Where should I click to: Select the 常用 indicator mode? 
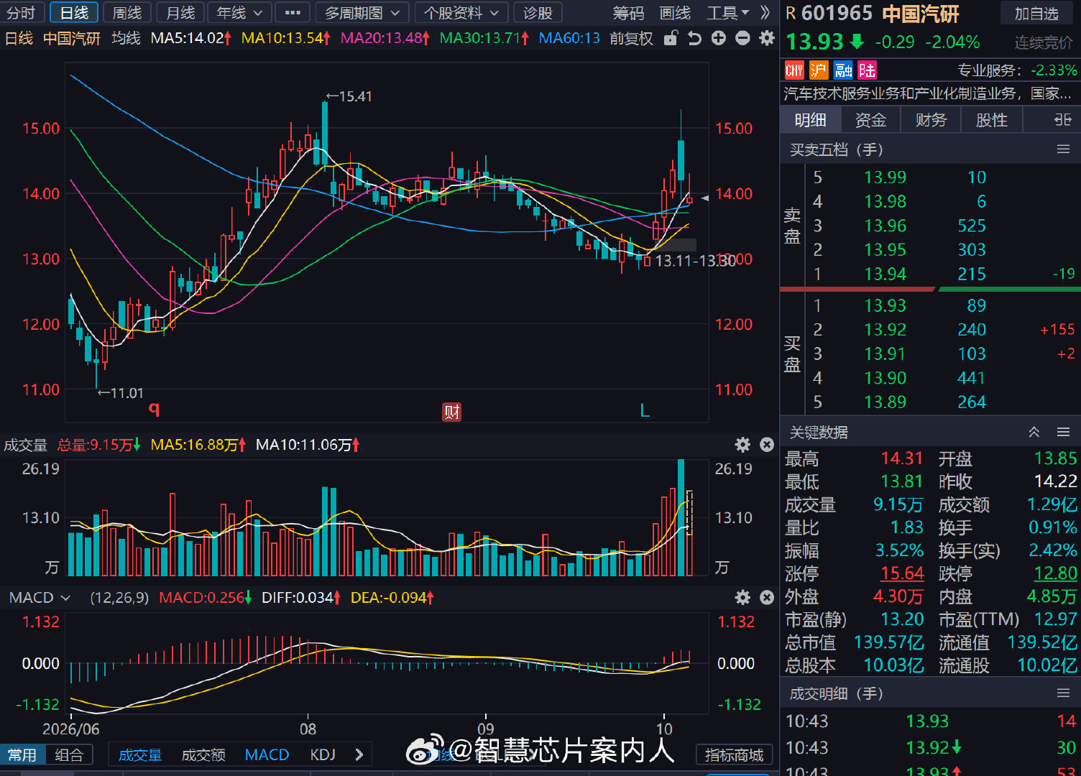[22, 755]
